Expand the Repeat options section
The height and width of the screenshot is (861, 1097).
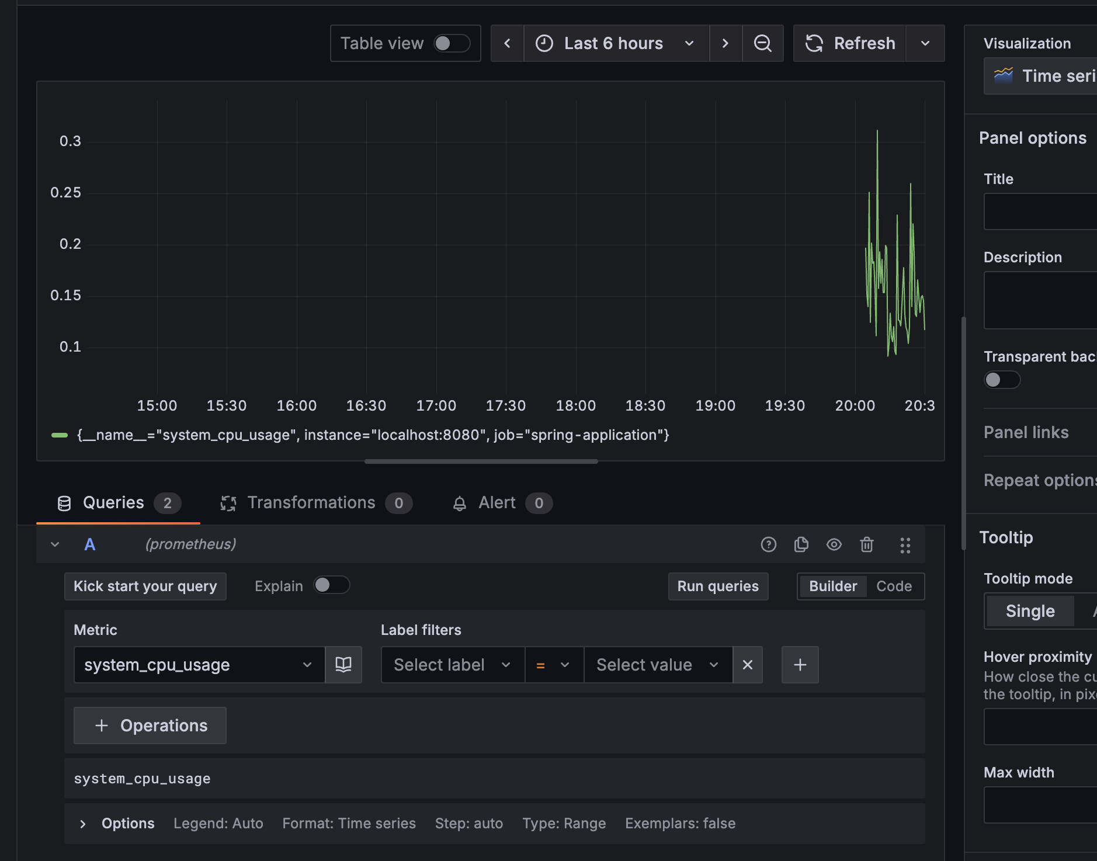coord(1040,480)
